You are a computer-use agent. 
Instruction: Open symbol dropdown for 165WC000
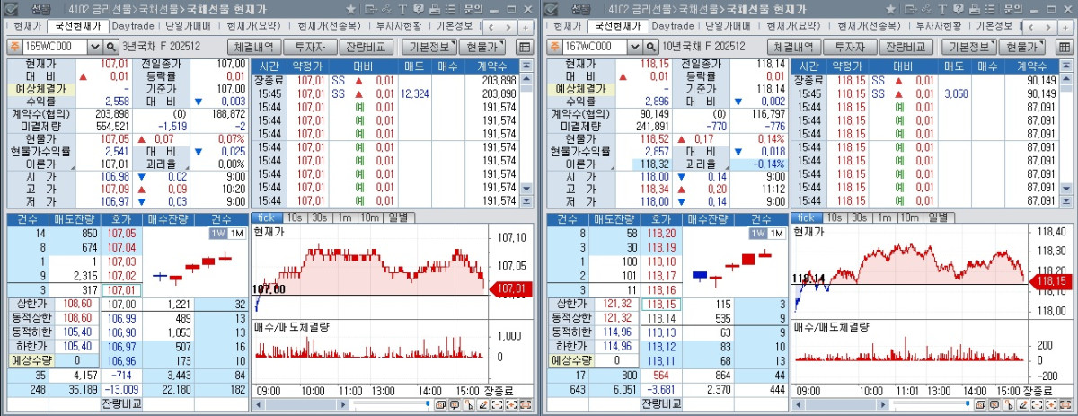94,46
